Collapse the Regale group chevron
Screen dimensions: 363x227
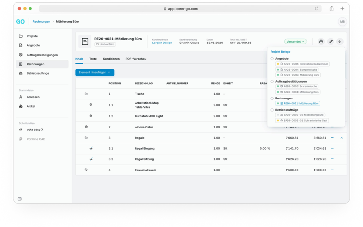click(x=342, y=138)
